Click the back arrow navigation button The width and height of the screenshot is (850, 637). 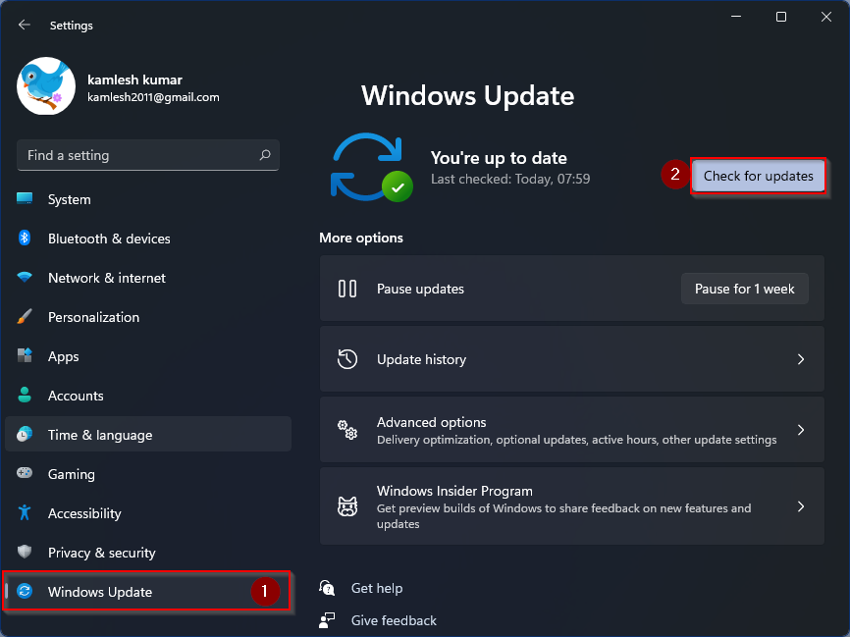click(x=23, y=25)
